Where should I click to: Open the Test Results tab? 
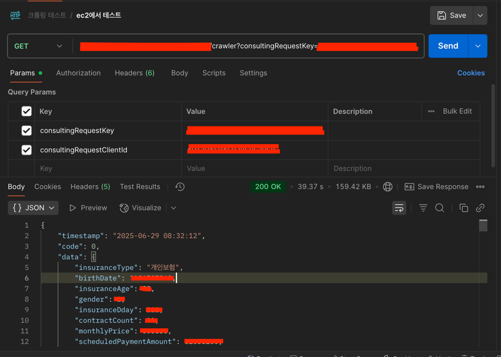coord(140,186)
